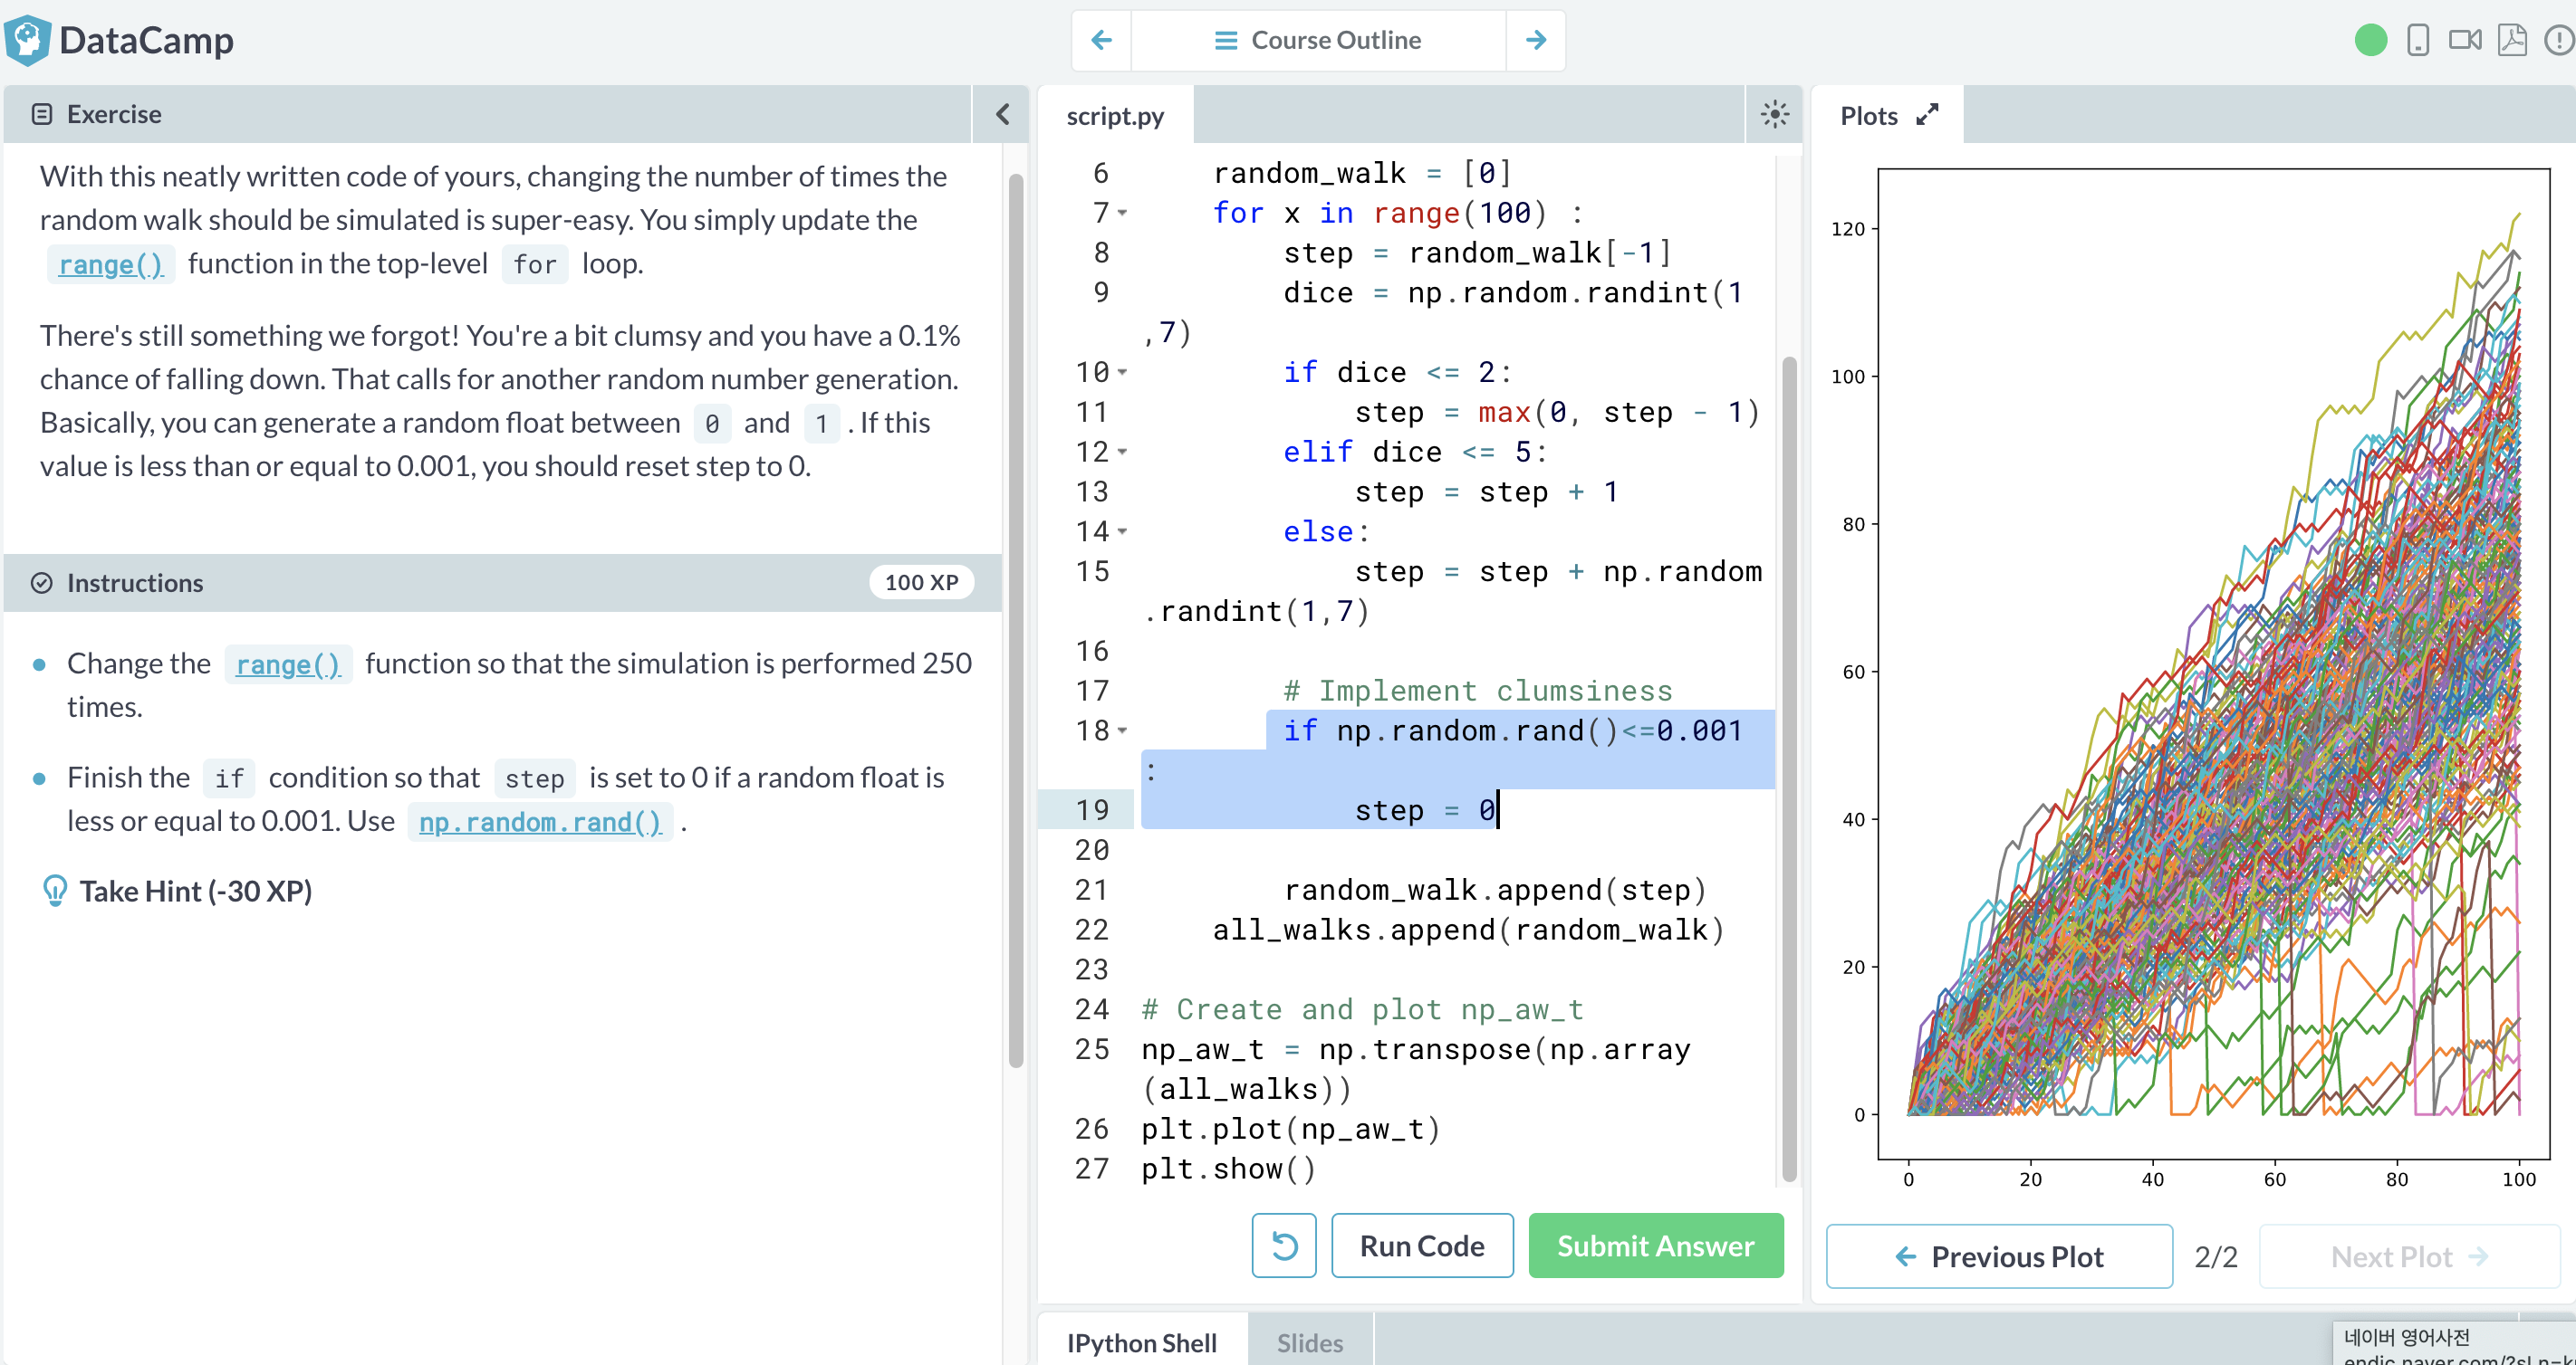Switch to the Slides tab

[1309, 1342]
